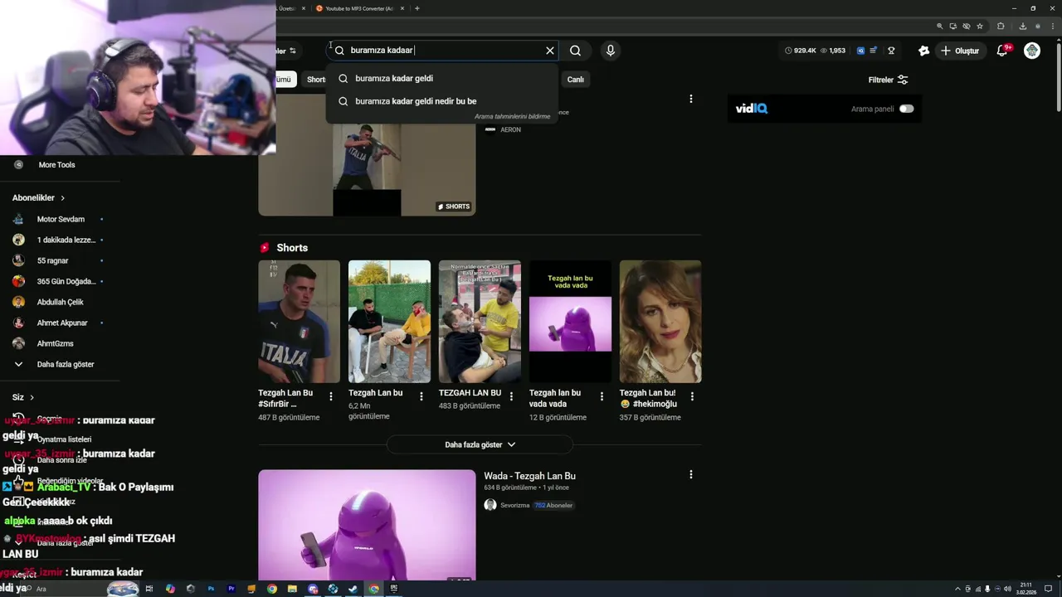Open the AERON channel link
1062x597 pixels.
coord(510,129)
